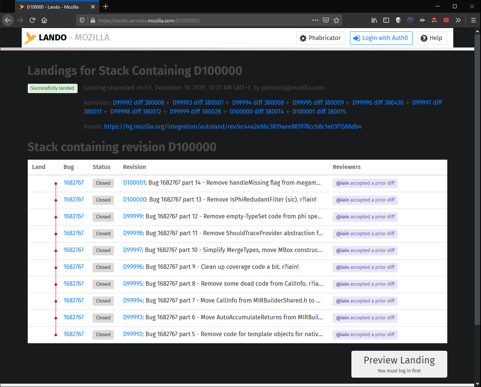
Task: Open the YouTube 21:9 extension icon
Action: coord(434,20)
